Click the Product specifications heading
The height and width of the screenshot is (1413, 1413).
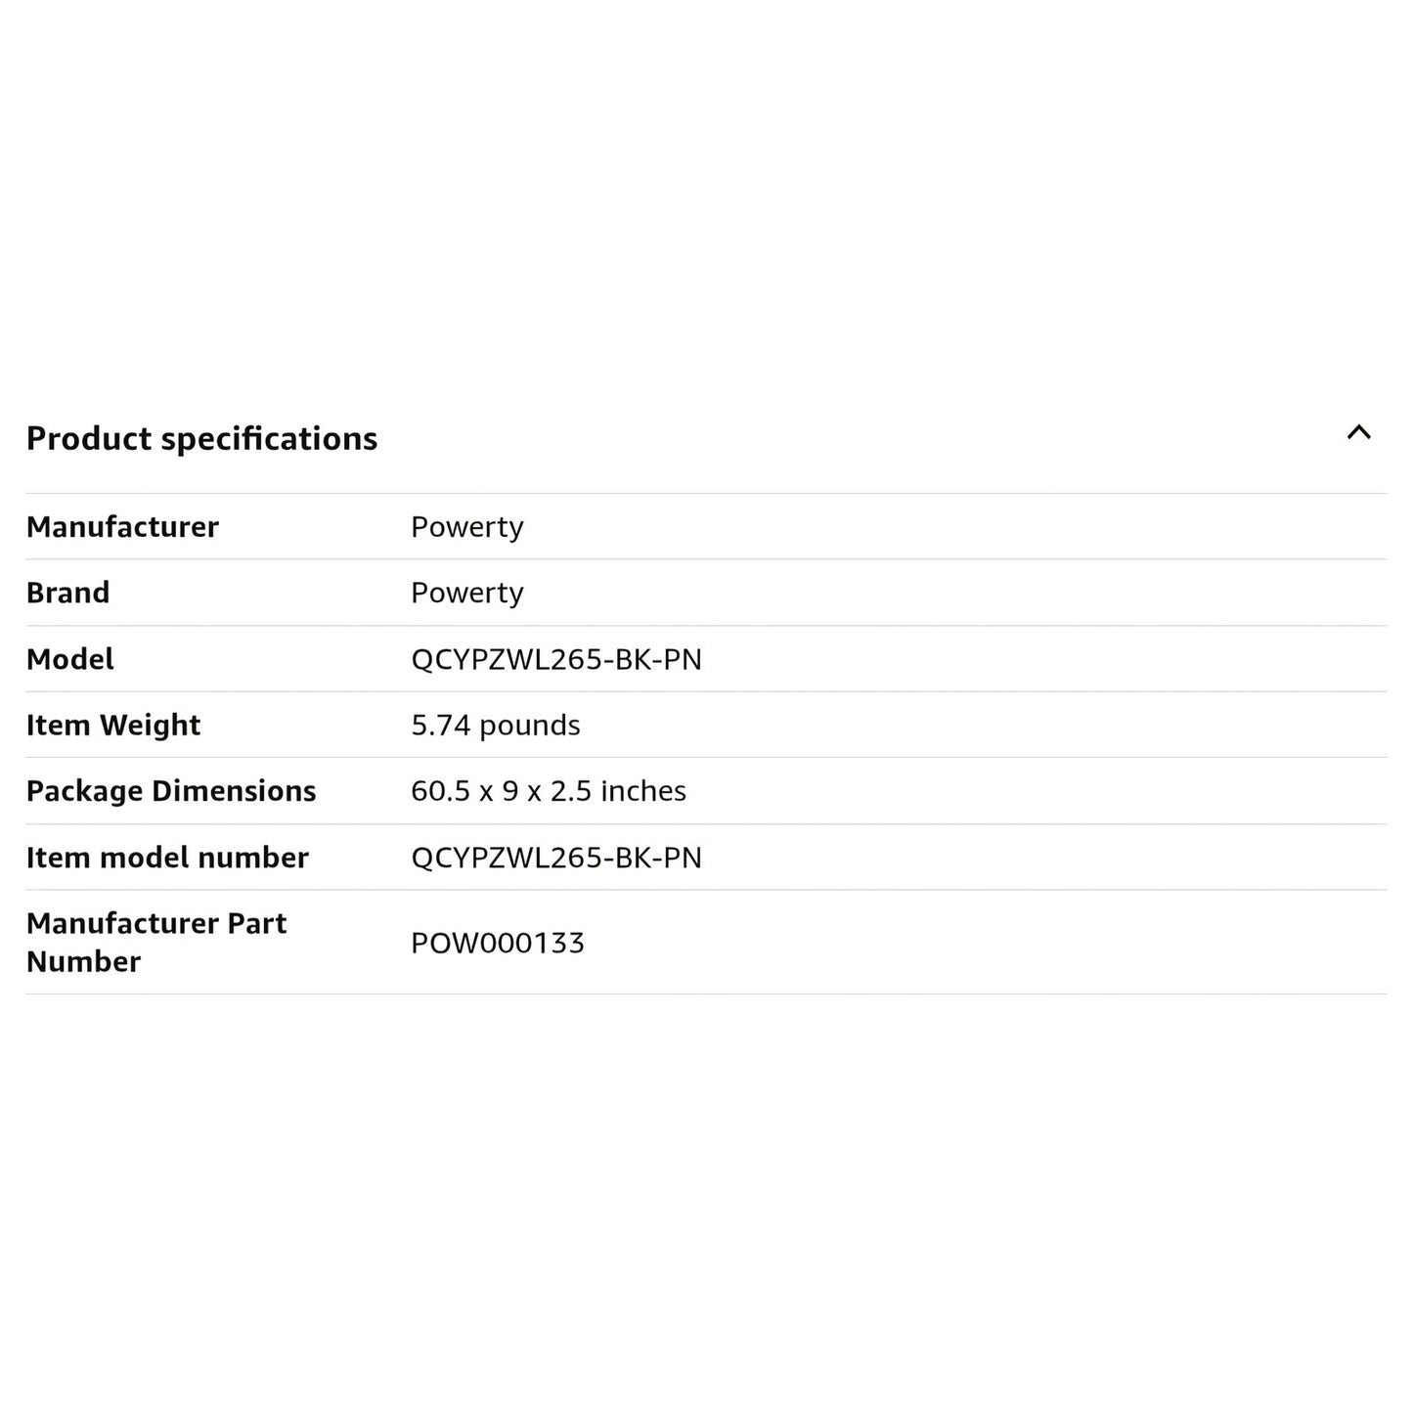click(x=201, y=439)
